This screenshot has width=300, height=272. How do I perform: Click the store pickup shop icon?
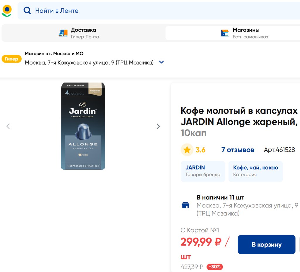point(225,33)
